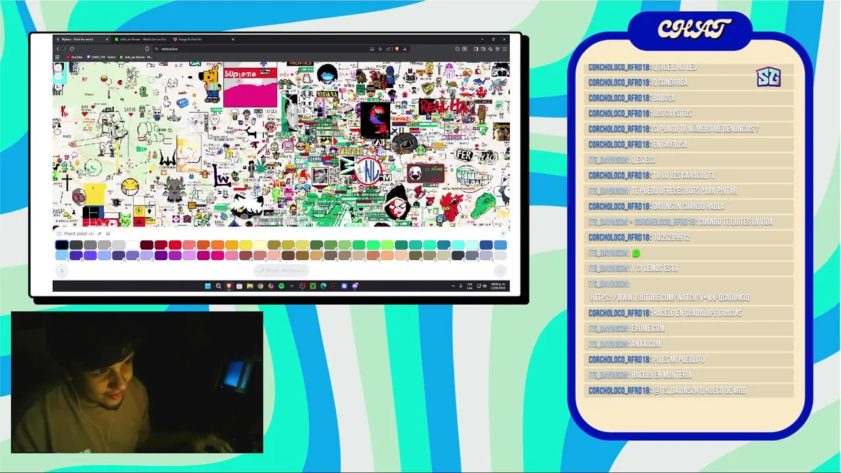Click the round button right of Paint button
Image resolution: width=841 pixels, height=473 pixels.
[x=500, y=271]
